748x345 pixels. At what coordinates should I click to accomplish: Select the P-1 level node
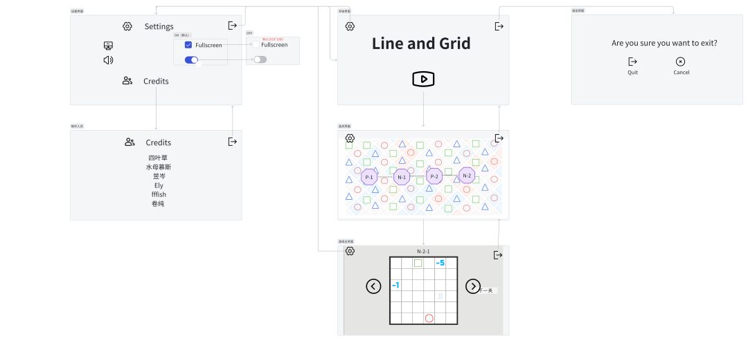click(x=368, y=177)
